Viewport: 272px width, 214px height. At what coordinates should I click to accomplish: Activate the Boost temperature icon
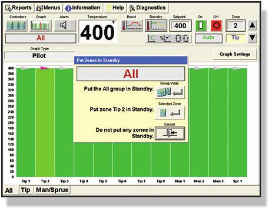(x=132, y=25)
